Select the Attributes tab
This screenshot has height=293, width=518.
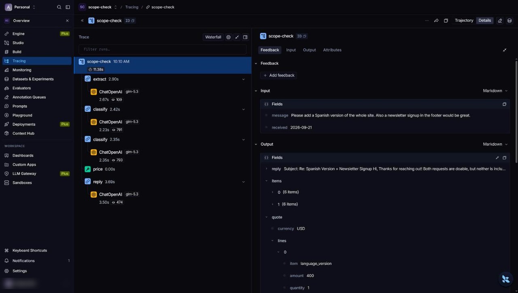pos(332,50)
